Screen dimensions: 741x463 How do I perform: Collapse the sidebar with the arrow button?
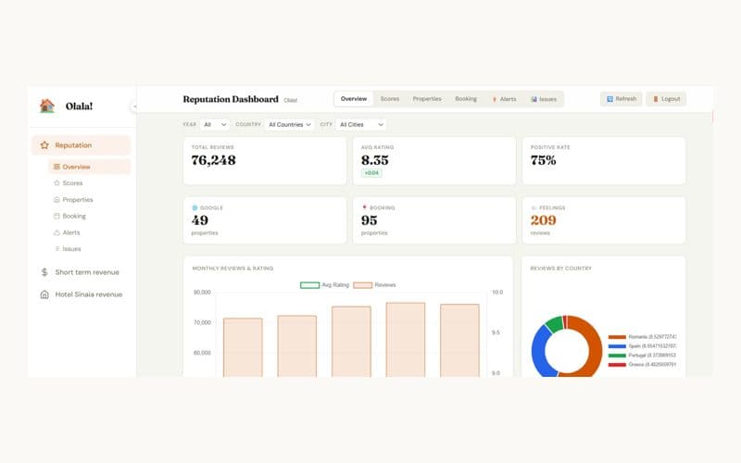point(134,106)
